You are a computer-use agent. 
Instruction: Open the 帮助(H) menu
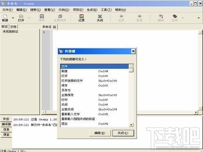tap(121, 10)
